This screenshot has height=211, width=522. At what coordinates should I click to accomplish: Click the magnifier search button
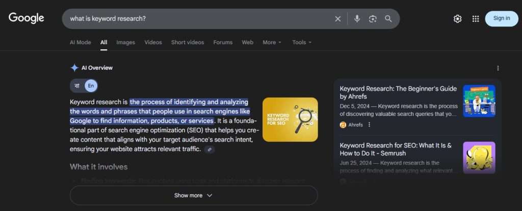click(388, 19)
